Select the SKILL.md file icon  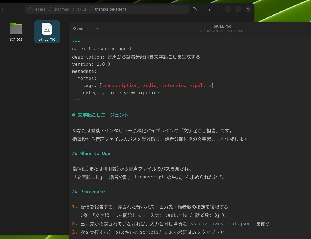point(47,32)
